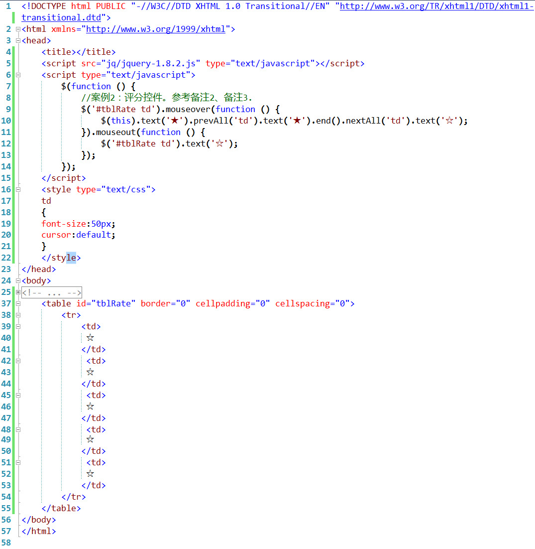
Task: Collapse the td fold on line 48
Action: click(x=18, y=429)
